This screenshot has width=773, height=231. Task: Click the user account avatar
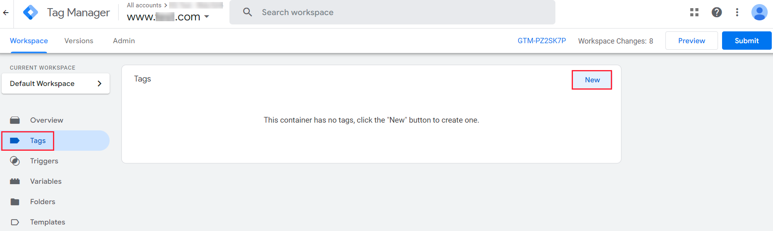click(x=759, y=13)
